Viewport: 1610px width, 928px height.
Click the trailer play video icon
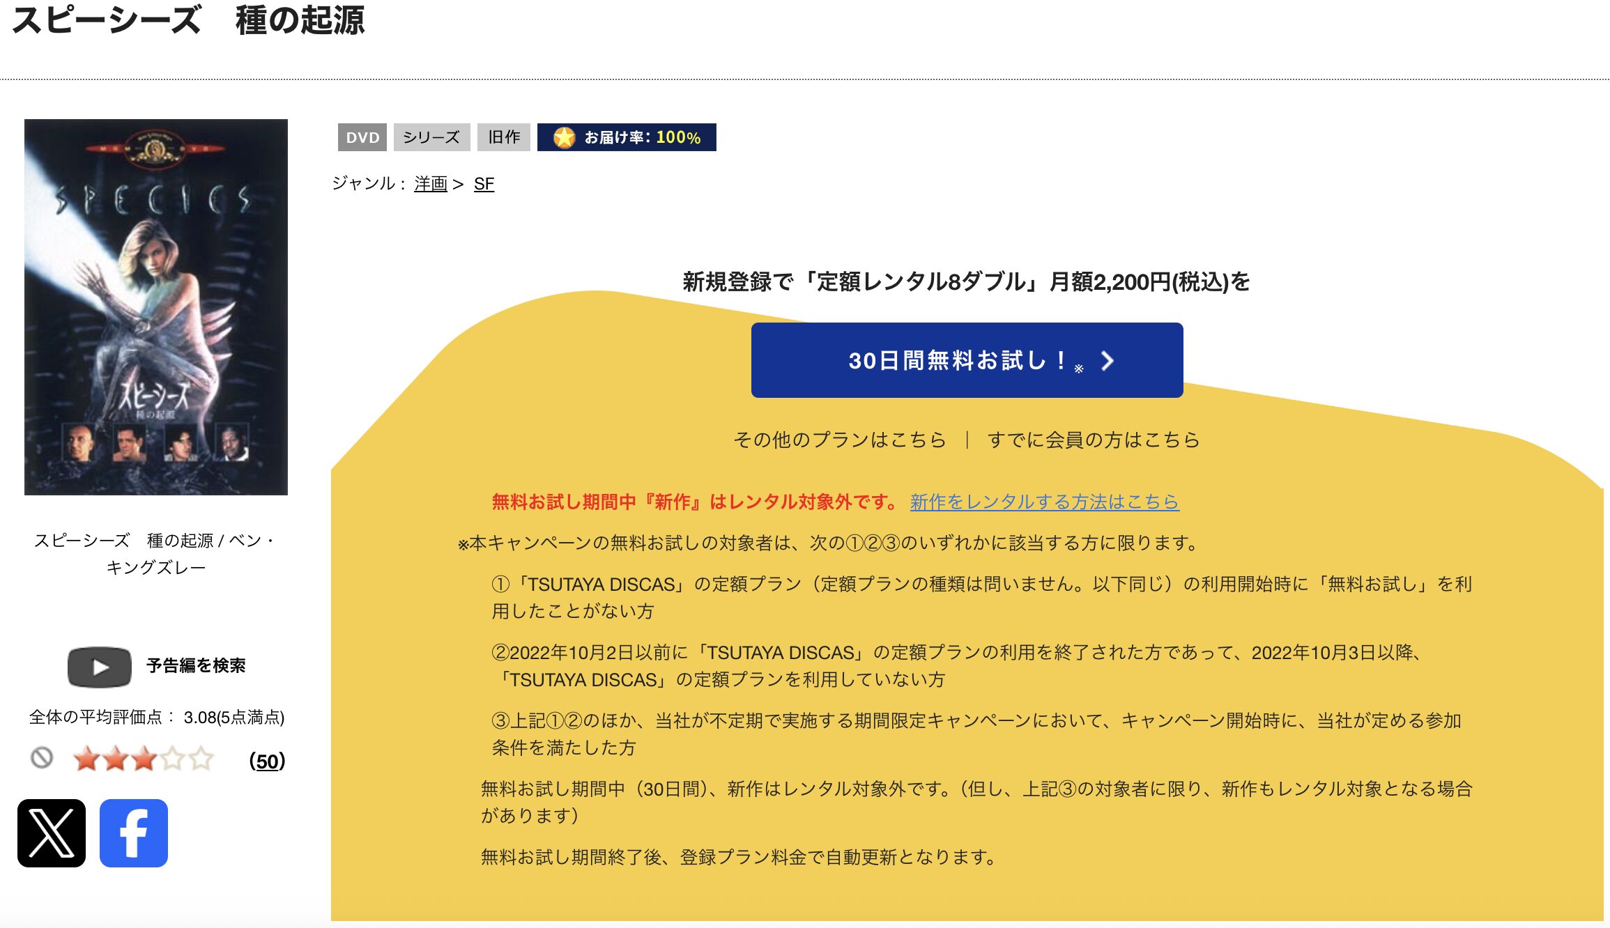pos(100,667)
